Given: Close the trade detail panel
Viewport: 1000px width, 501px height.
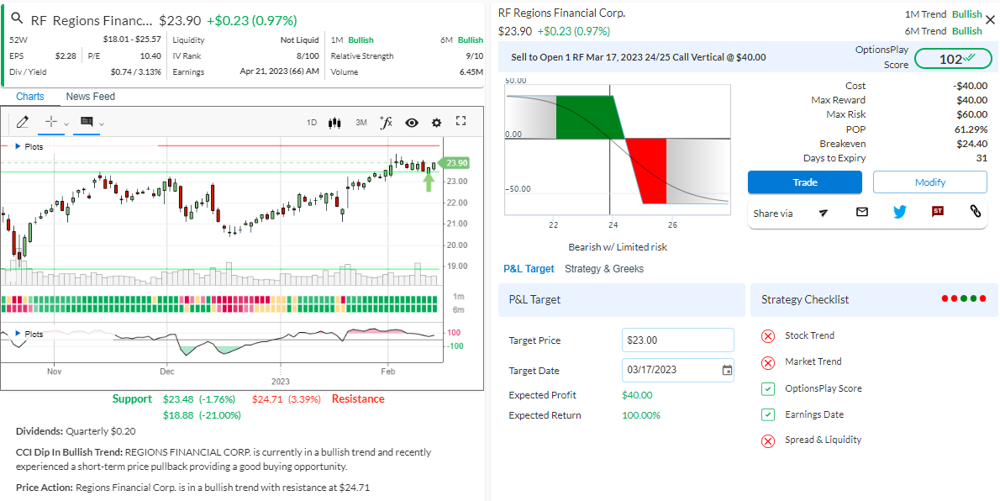Looking at the screenshot, I should [990, 20].
